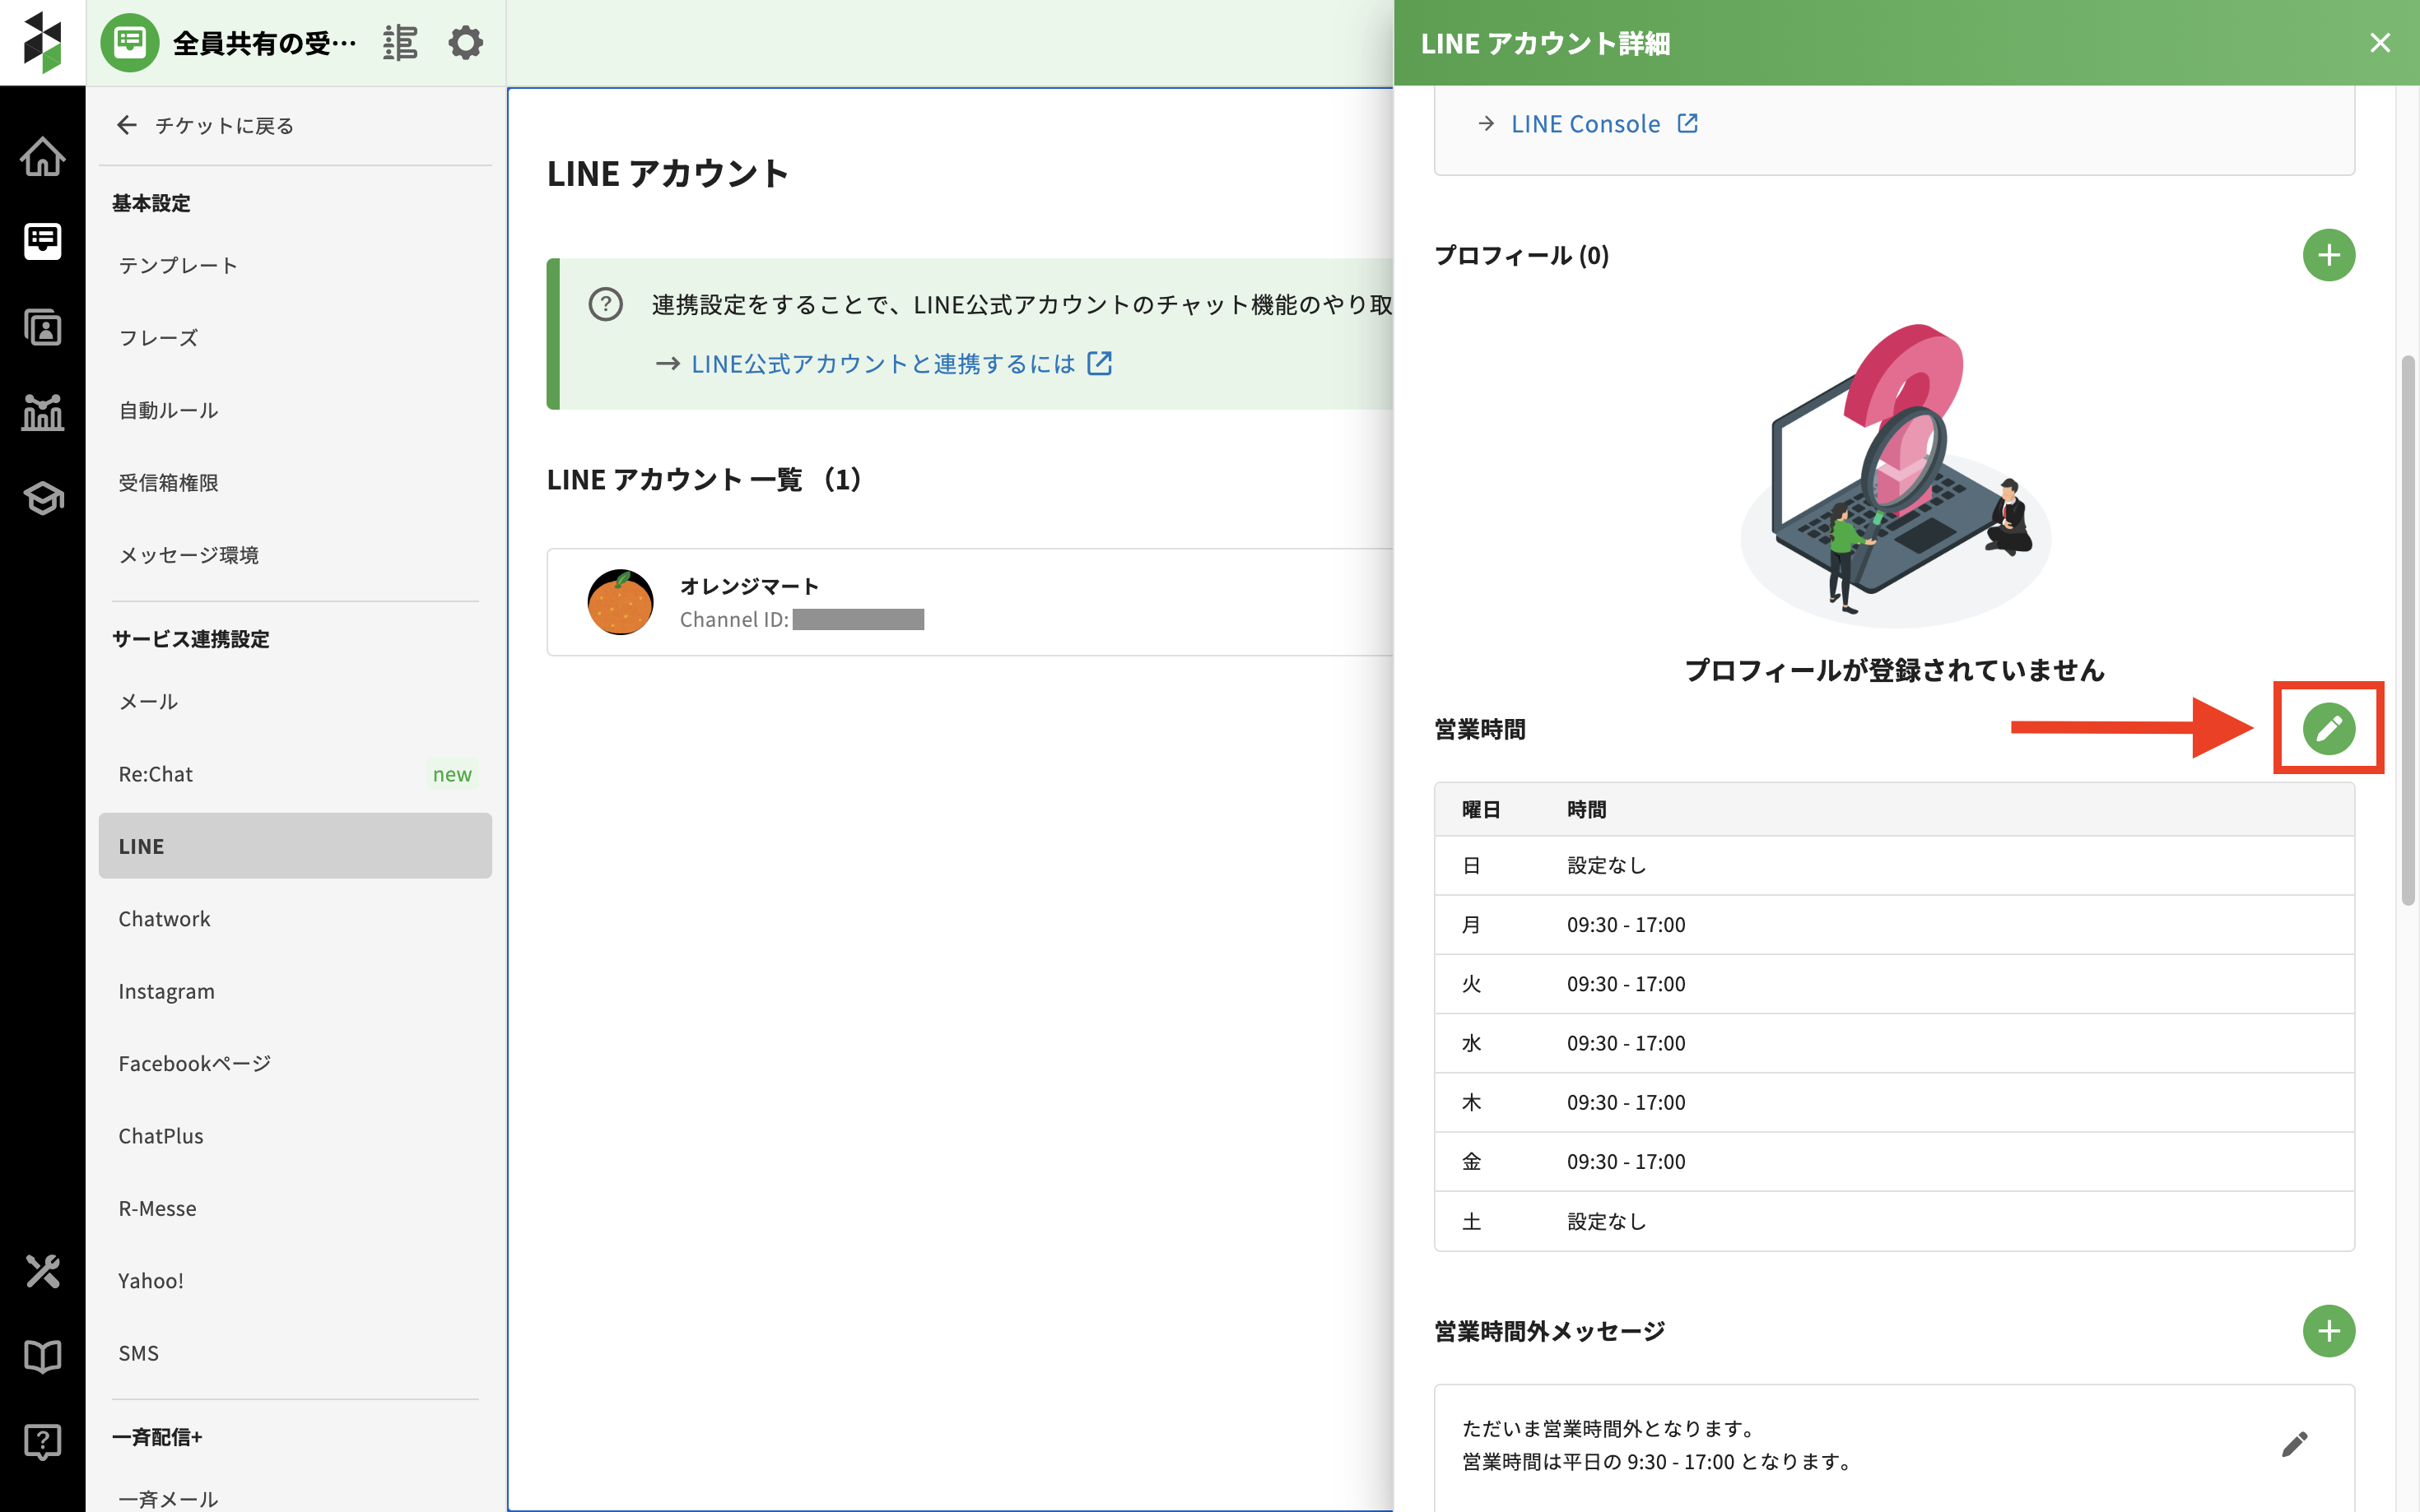Click the 日 row 設定なし
Image resolution: width=2420 pixels, height=1512 pixels.
(1894, 866)
